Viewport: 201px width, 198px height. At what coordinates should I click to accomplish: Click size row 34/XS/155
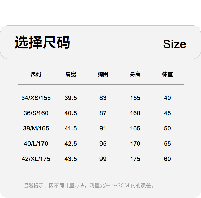[36, 98]
